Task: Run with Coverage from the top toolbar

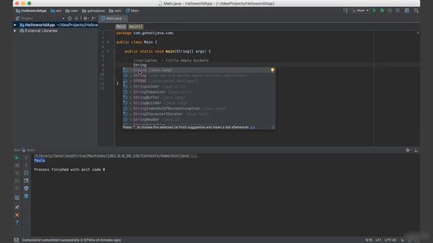Action: (390, 11)
